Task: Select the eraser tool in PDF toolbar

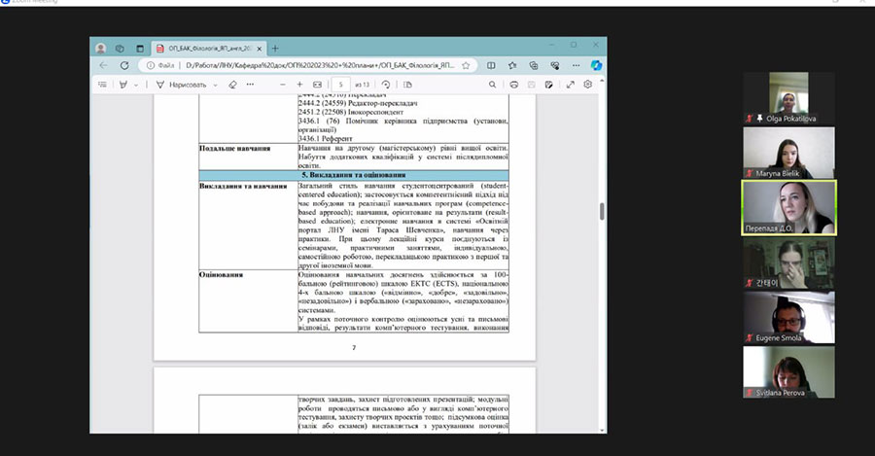Action: point(232,85)
